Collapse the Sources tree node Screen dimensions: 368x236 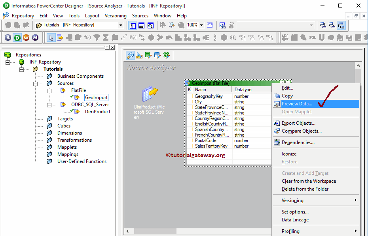(36, 84)
